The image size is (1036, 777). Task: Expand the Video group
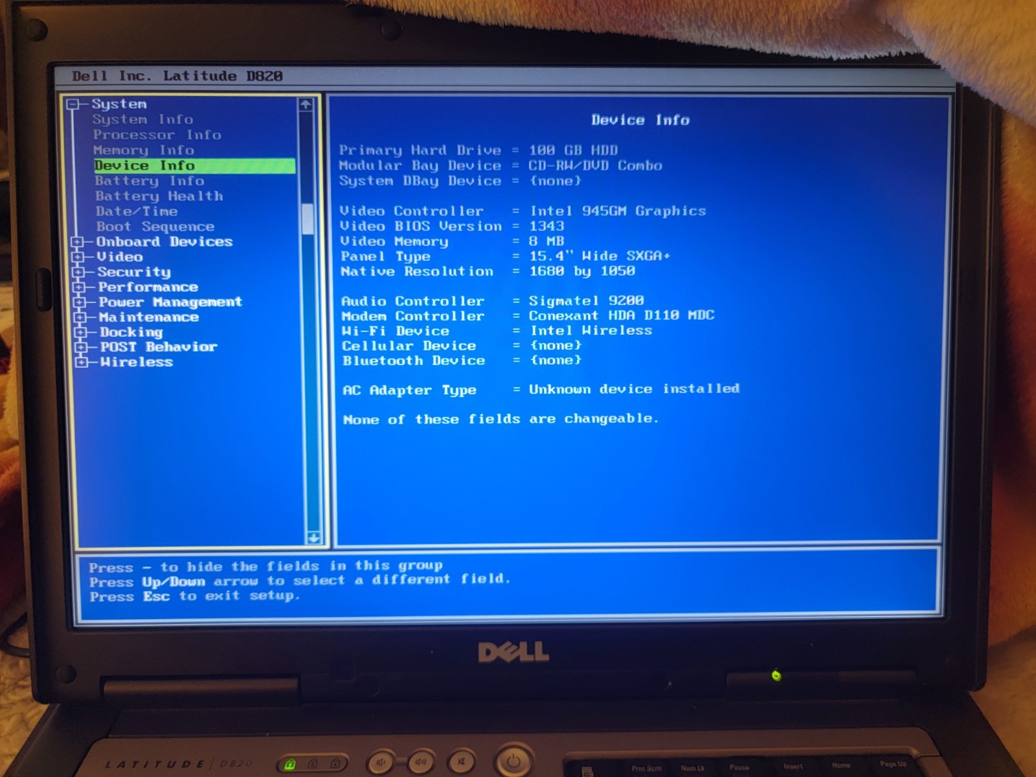[x=78, y=257]
